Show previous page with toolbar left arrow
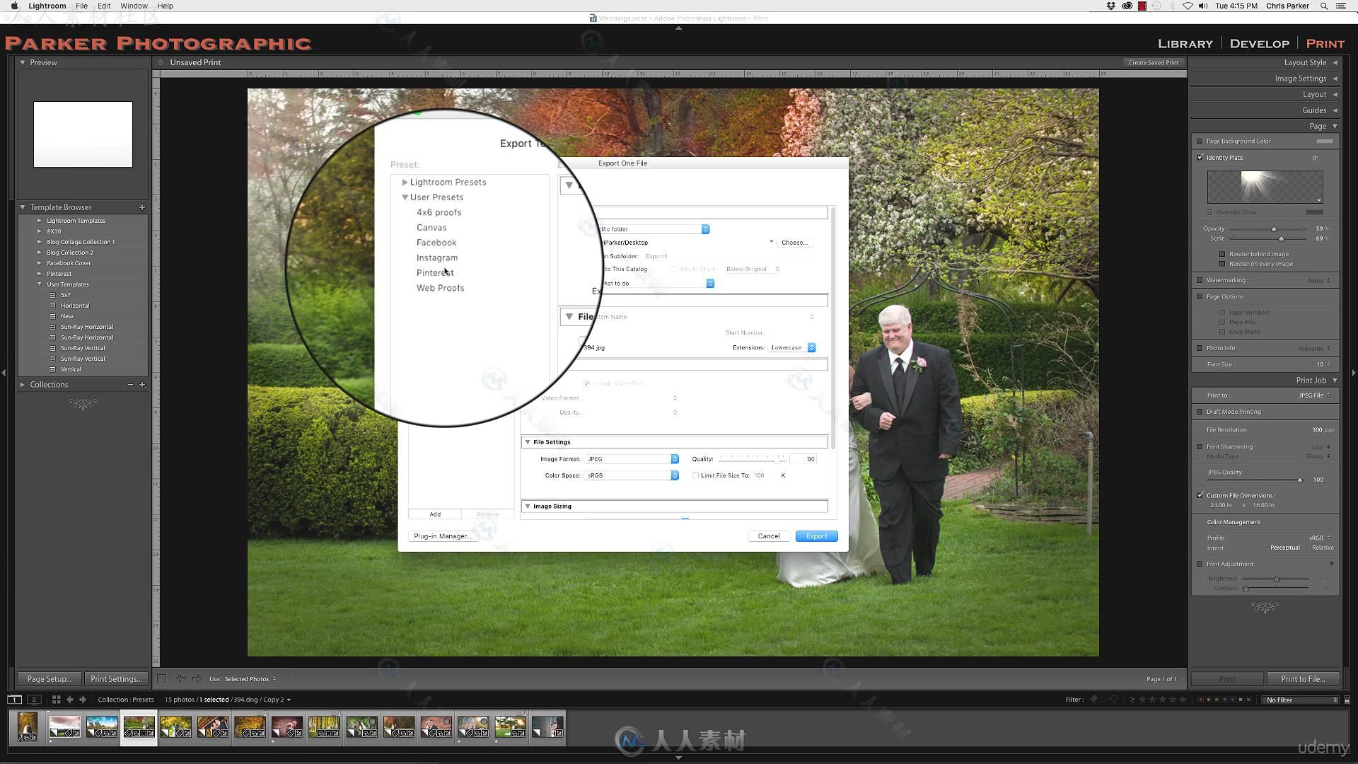The height and width of the screenshot is (764, 1358). pyautogui.click(x=181, y=679)
